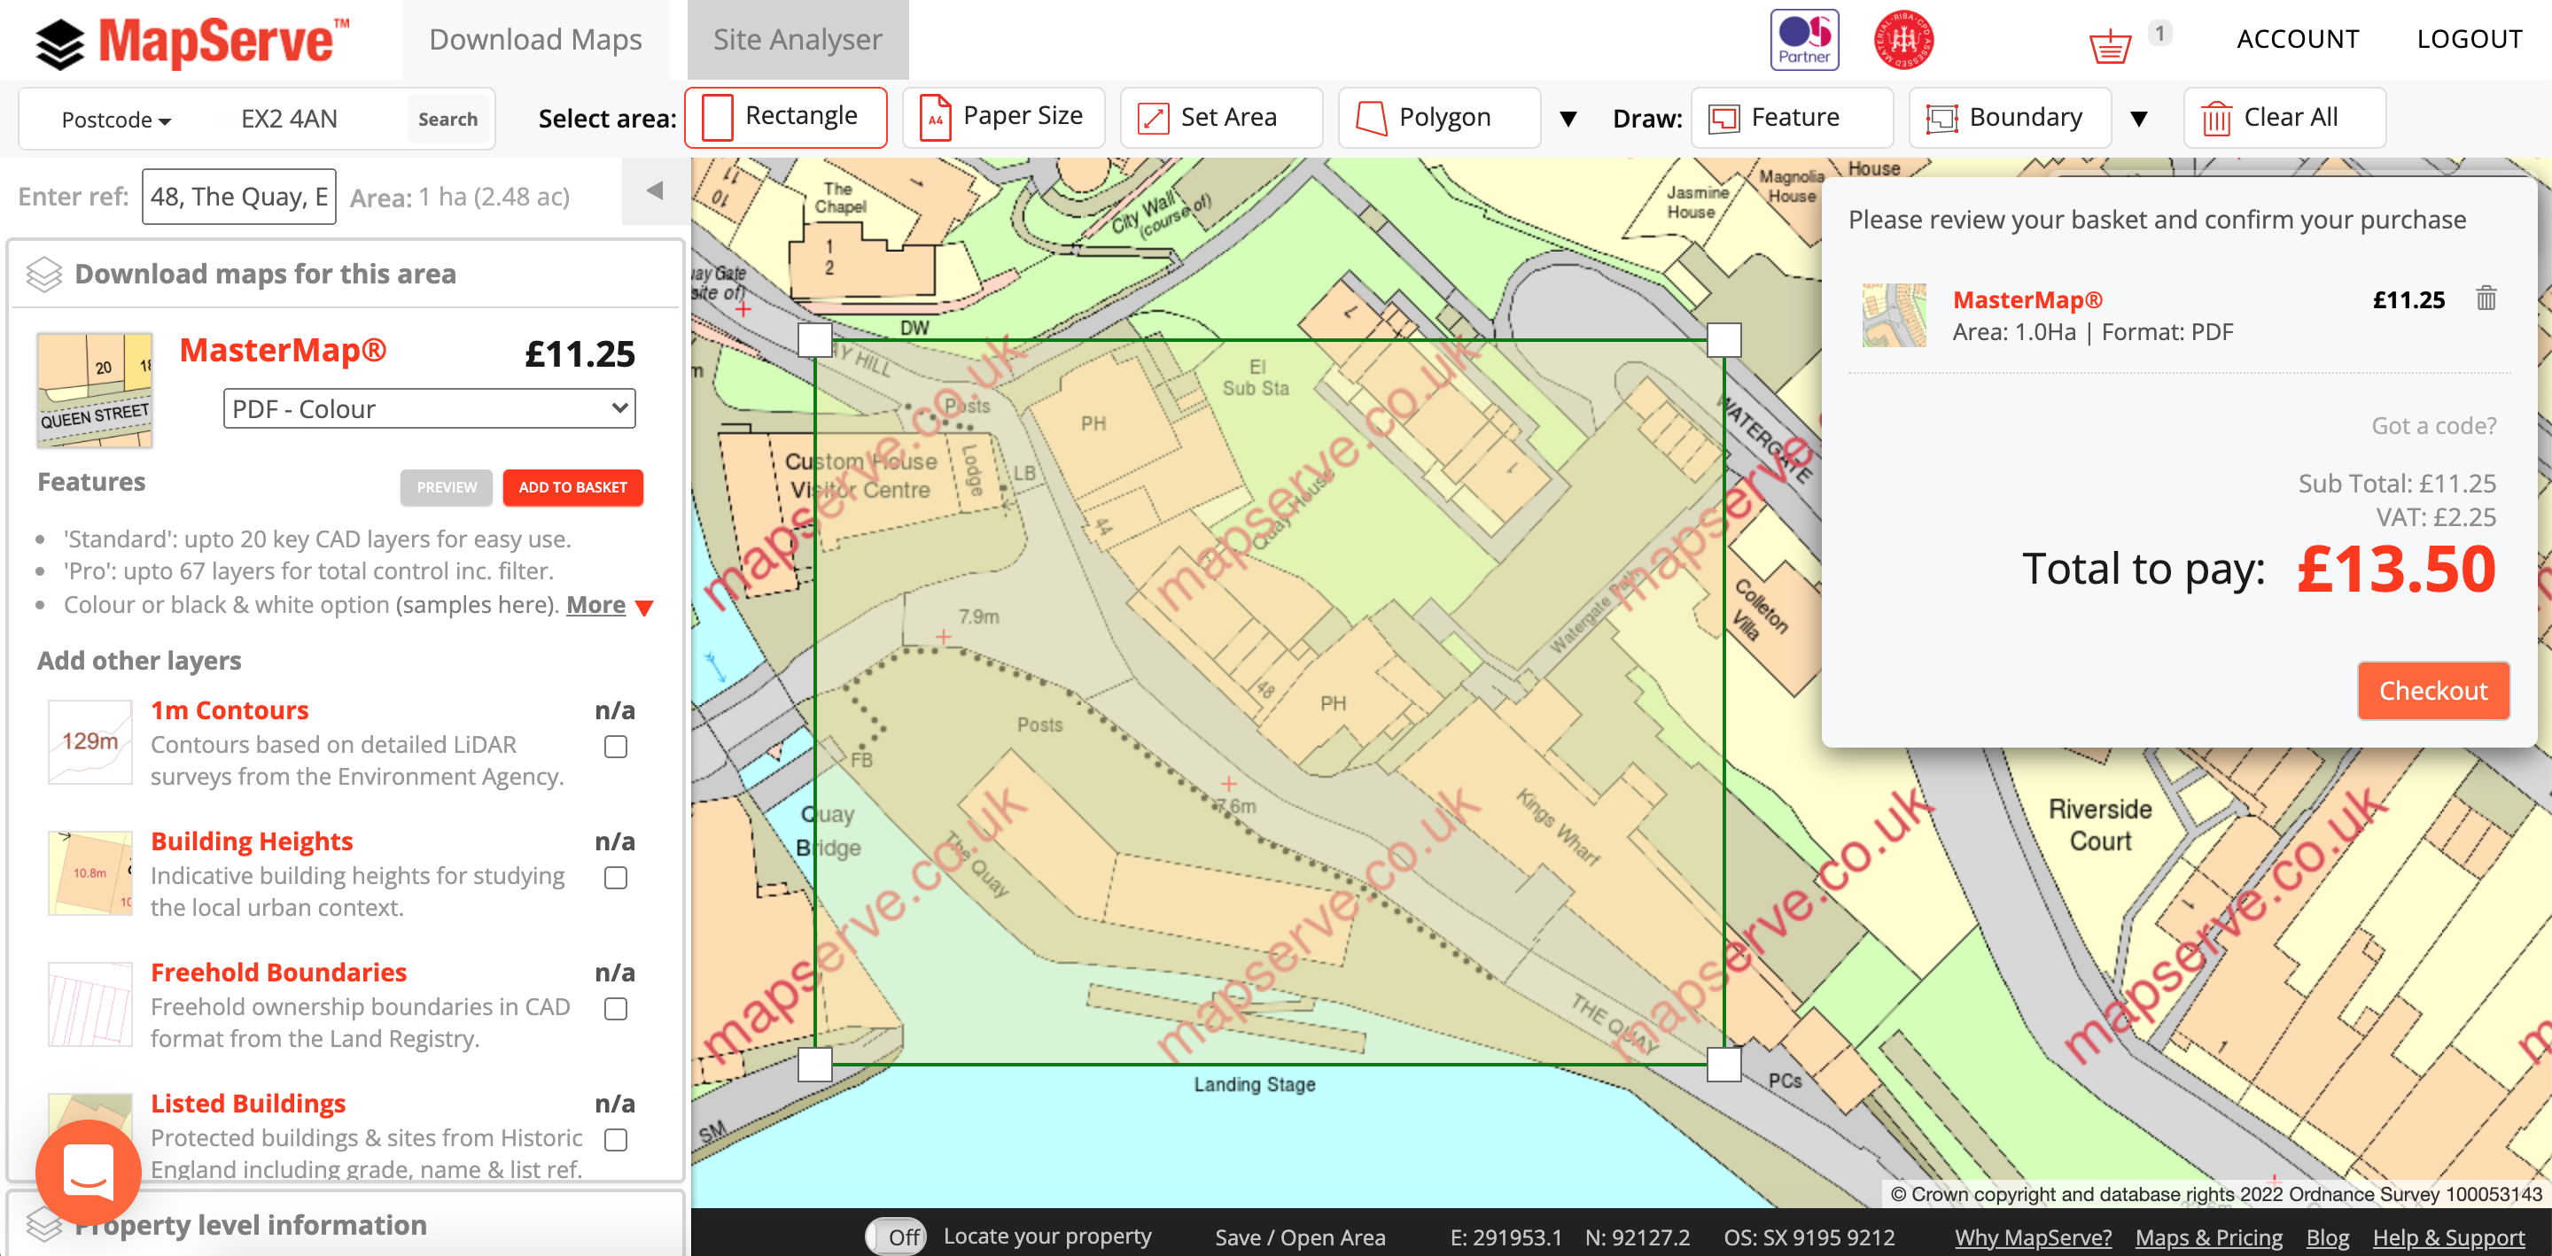Toggle the Locate your property switch

point(895,1237)
